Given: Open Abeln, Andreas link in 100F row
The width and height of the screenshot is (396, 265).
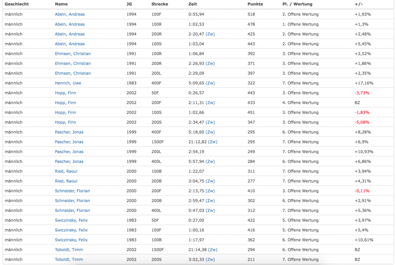Looking at the screenshot, I should 70,14.
